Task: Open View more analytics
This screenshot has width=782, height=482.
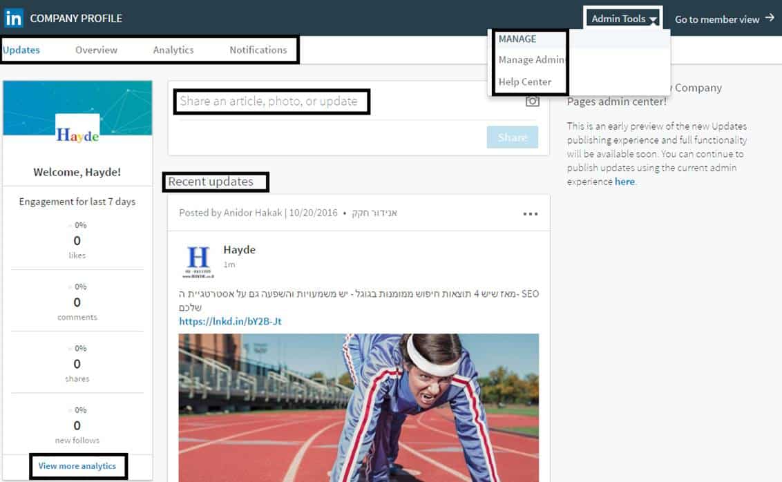Action: tap(77, 466)
